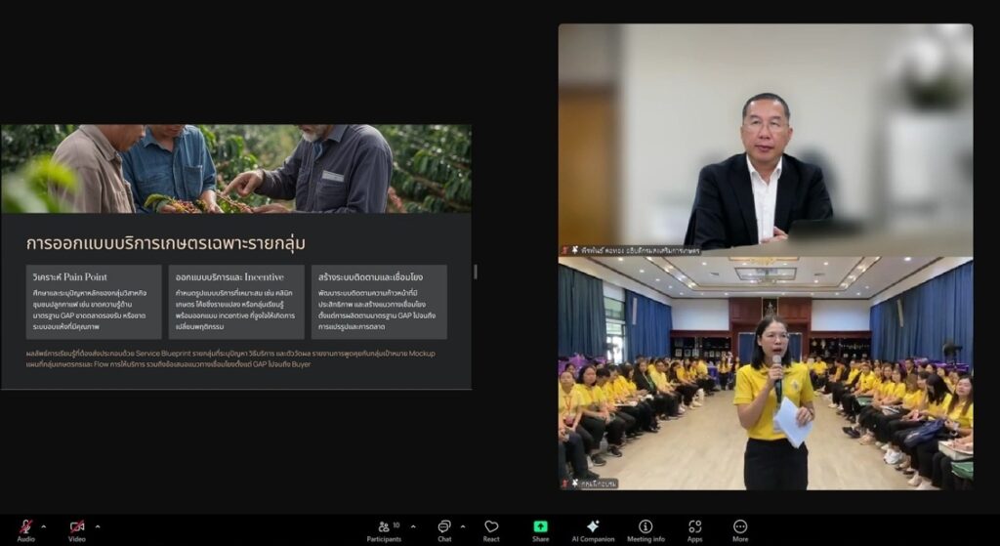Image resolution: width=1000 pixels, height=546 pixels.
Task: Expand the chevron beside Chat
Action: 463,525
